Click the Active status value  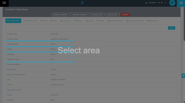(x=53, y=49)
